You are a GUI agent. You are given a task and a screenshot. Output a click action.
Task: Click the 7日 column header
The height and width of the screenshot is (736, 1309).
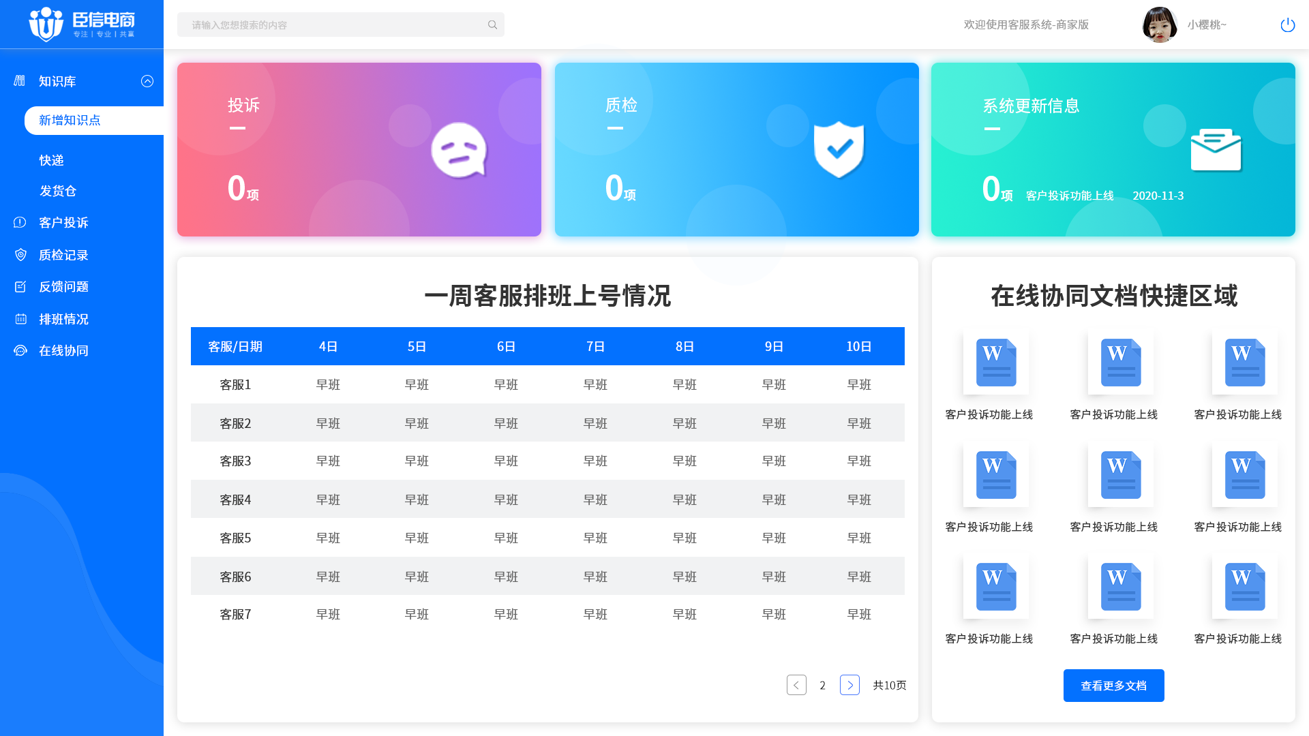coord(595,346)
